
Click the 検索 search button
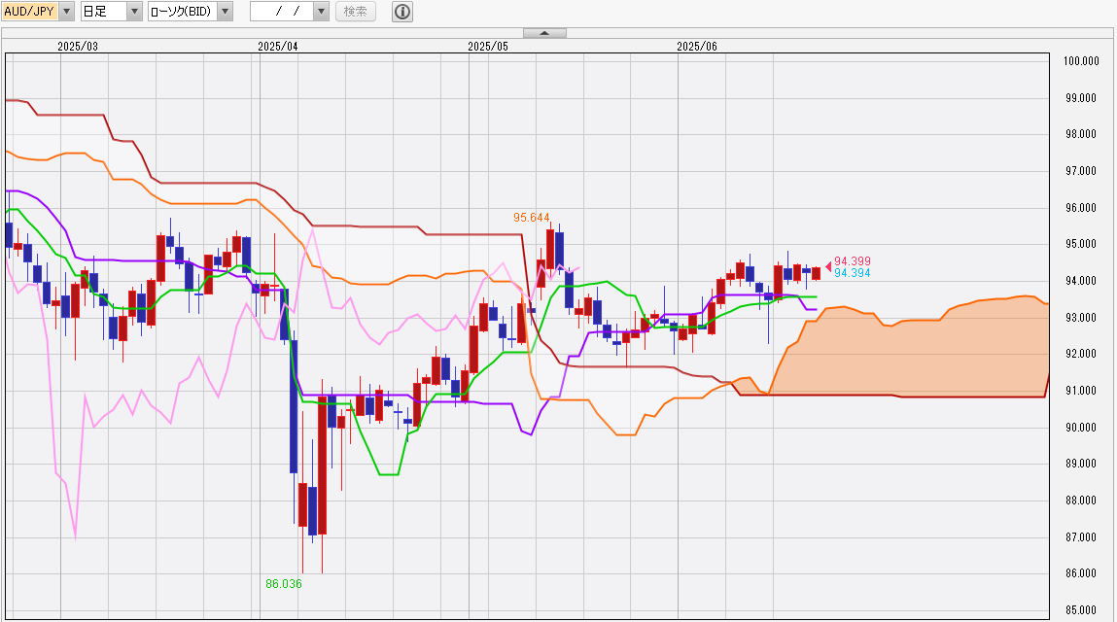point(356,12)
